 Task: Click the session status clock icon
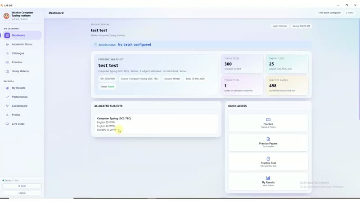[x=95, y=44]
